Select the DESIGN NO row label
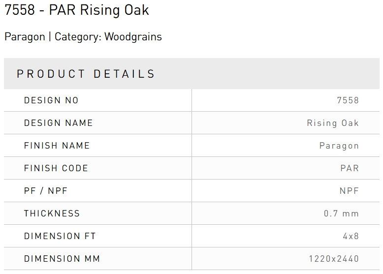This screenshot has width=383, height=274. click(x=51, y=100)
